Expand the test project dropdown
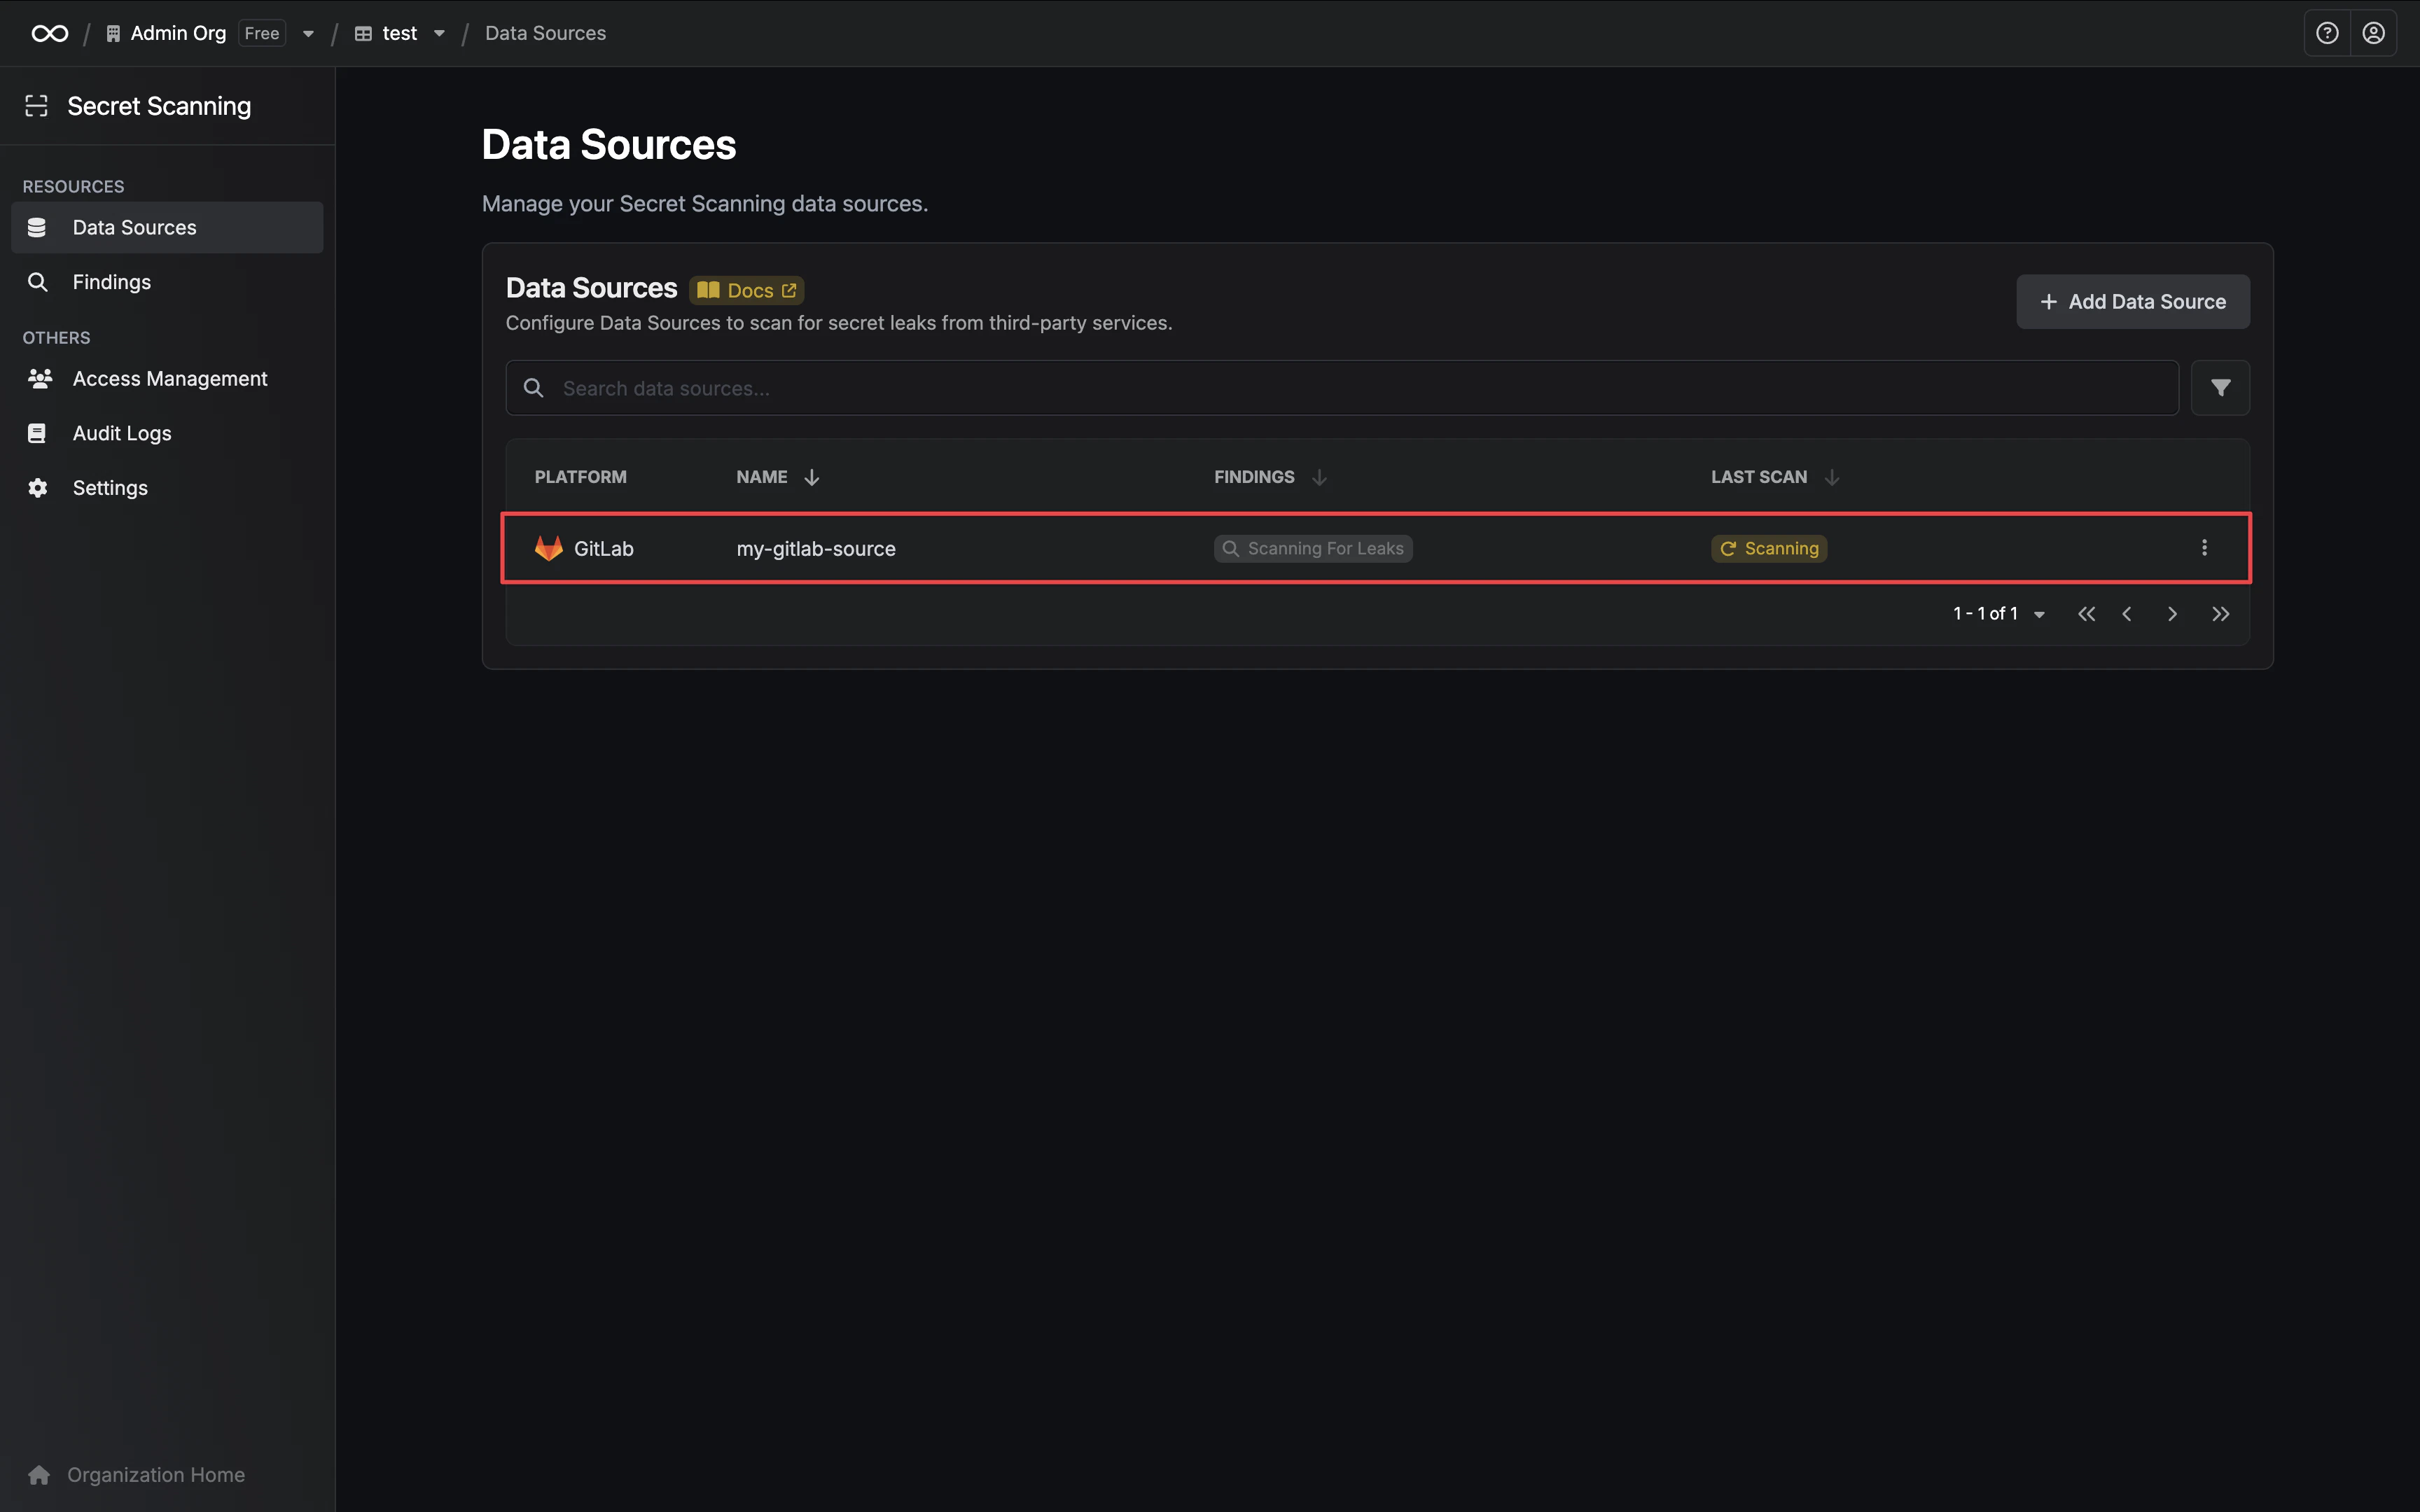Image resolution: width=2420 pixels, height=1512 pixels. click(439, 34)
